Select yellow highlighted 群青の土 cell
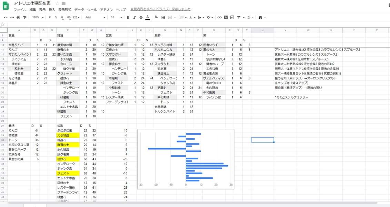Screen dimensions: 390x207 point(68,145)
